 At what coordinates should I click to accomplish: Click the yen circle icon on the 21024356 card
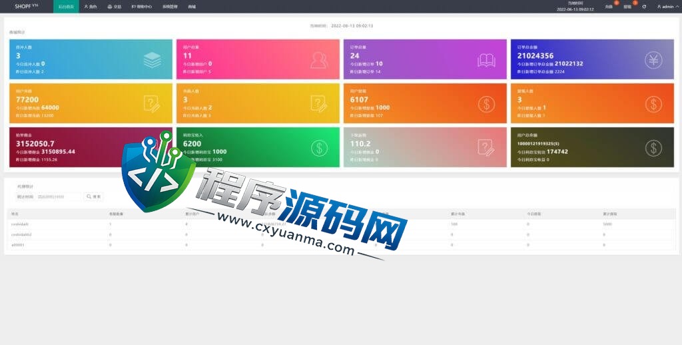click(653, 60)
